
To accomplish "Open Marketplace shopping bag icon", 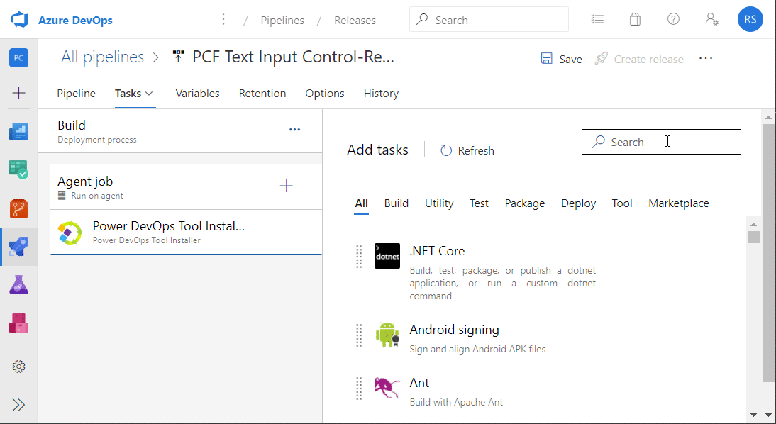I will pos(635,19).
